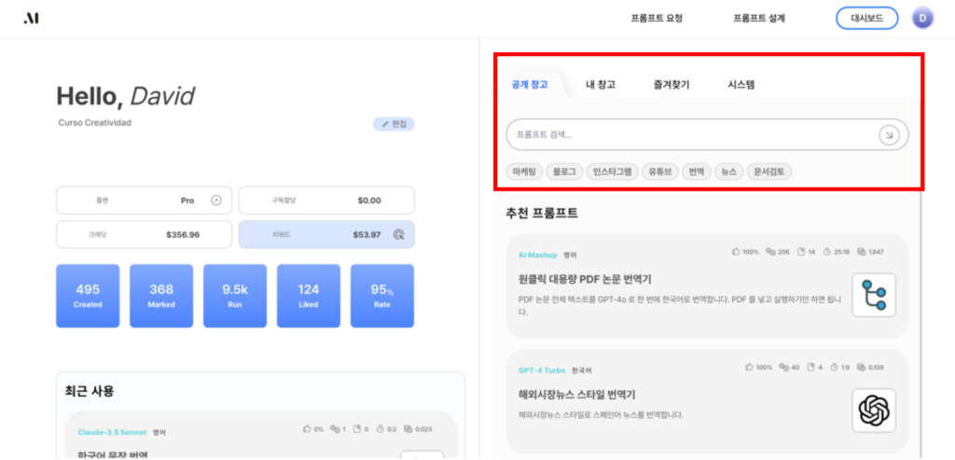Open the user avatar 'D' profile menu
Image resolution: width=955 pixels, height=460 pixels.
pos(921,18)
